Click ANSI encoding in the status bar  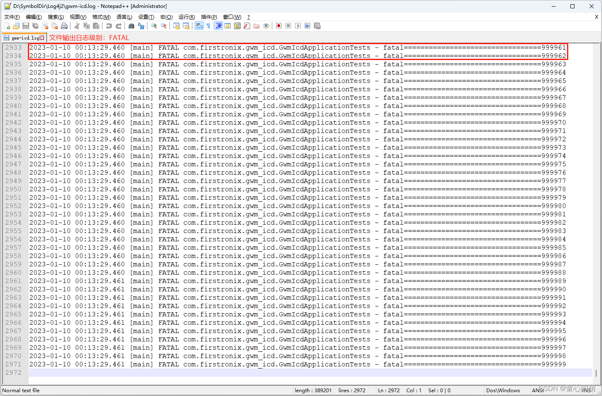[538, 390]
